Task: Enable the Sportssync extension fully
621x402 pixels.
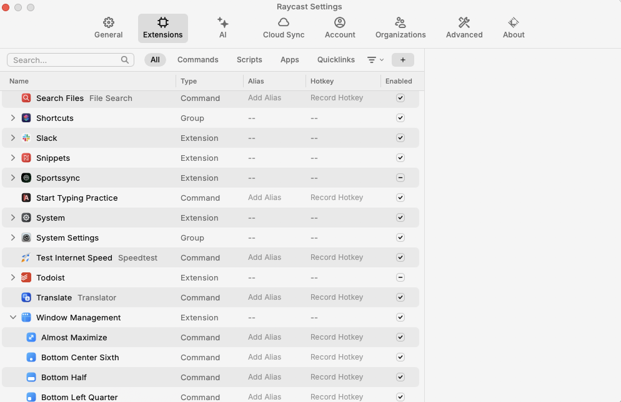Action: (400, 178)
